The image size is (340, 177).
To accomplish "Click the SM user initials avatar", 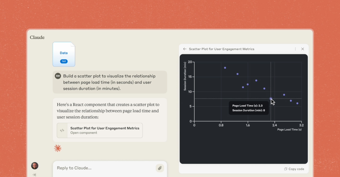I will pos(58,76).
